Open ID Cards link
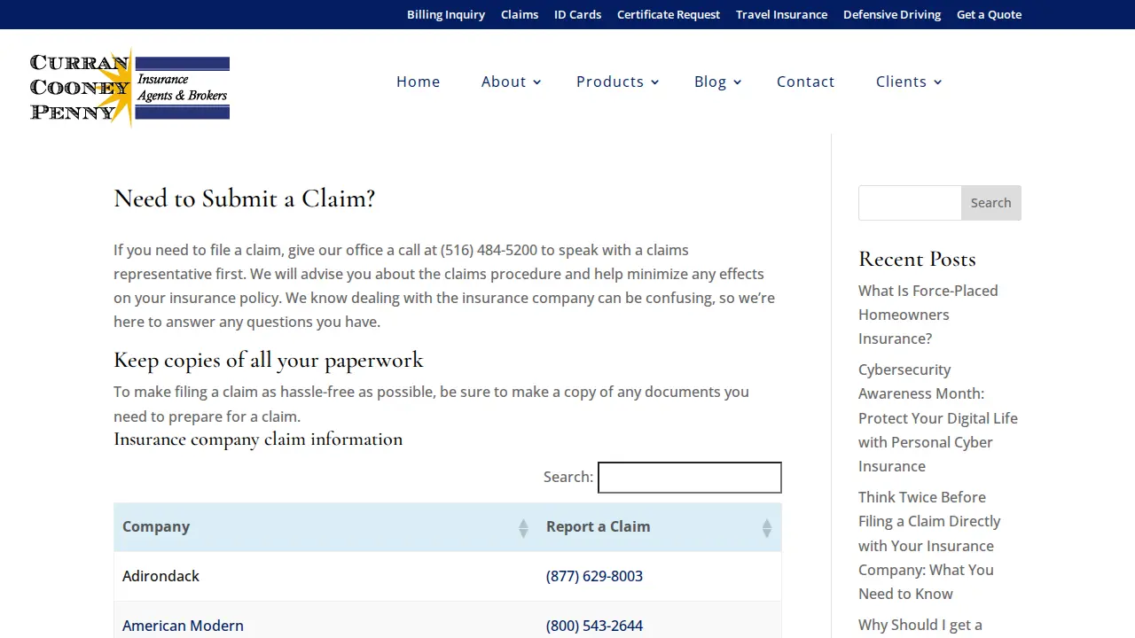This screenshot has height=638, width=1135. click(577, 14)
